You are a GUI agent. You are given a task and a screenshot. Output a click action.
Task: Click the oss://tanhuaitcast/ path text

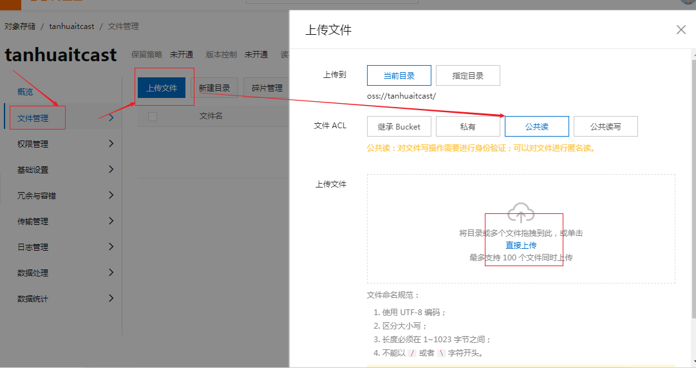pos(401,96)
